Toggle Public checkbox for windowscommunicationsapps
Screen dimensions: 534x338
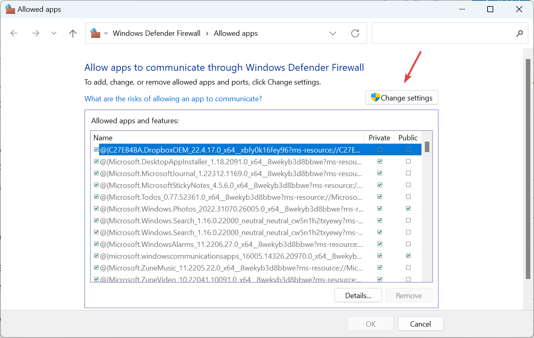click(408, 256)
